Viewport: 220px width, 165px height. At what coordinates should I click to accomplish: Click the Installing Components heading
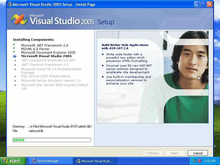[x=34, y=40]
